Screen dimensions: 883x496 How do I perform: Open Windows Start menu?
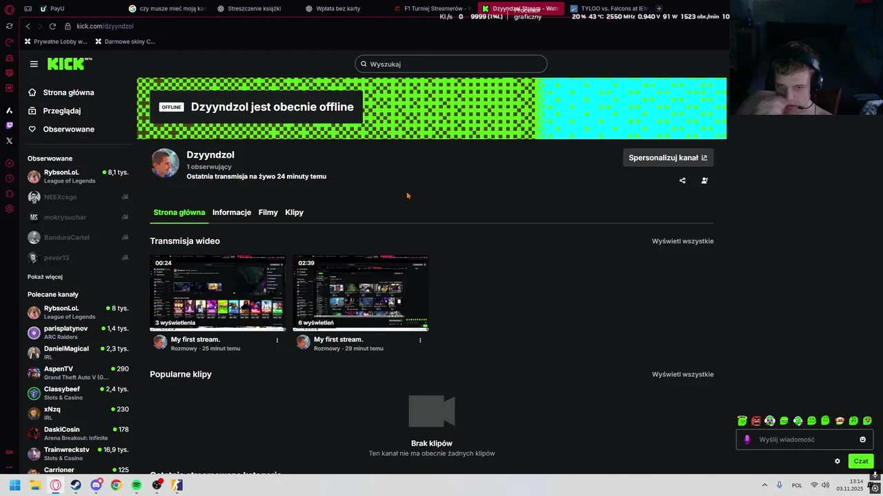tap(15, 485)
